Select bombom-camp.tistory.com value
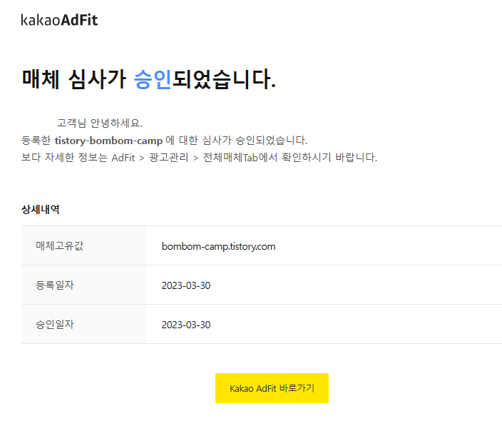502x421 pixels. coord(218,246)
